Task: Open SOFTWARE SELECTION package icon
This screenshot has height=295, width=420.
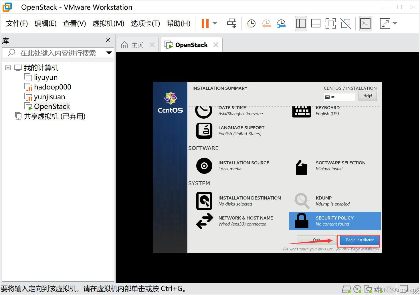Action: tap(302, 167)
